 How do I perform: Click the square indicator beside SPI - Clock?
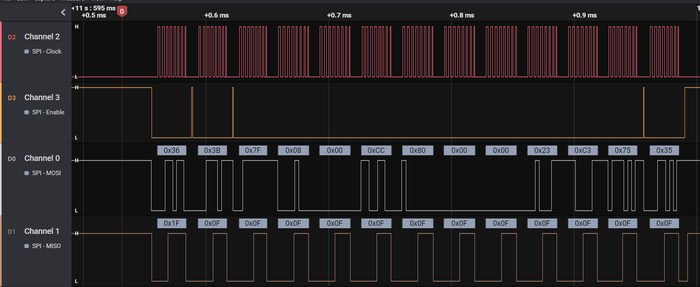tap(27, 51)
